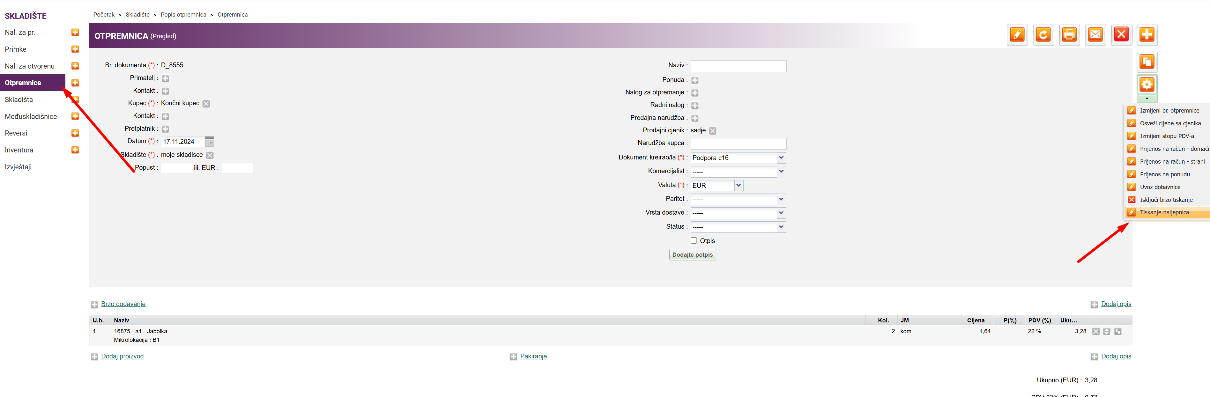Click the Dodajte potpis button
The height and width of the screenshot is (397, 1210).
tap(692, 255)
